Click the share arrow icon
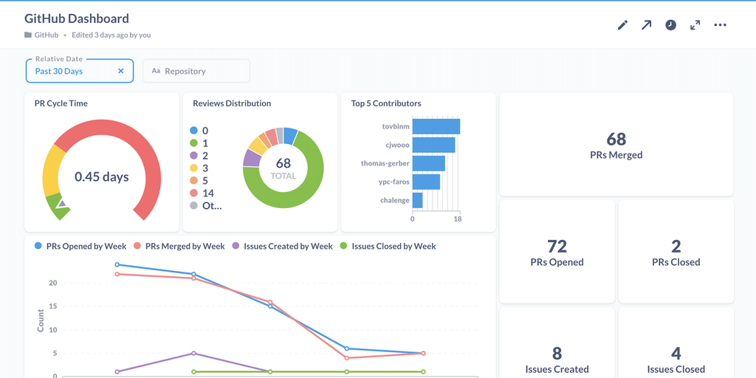Viewport: 756px width, 378px height. (x=646, y=25)
